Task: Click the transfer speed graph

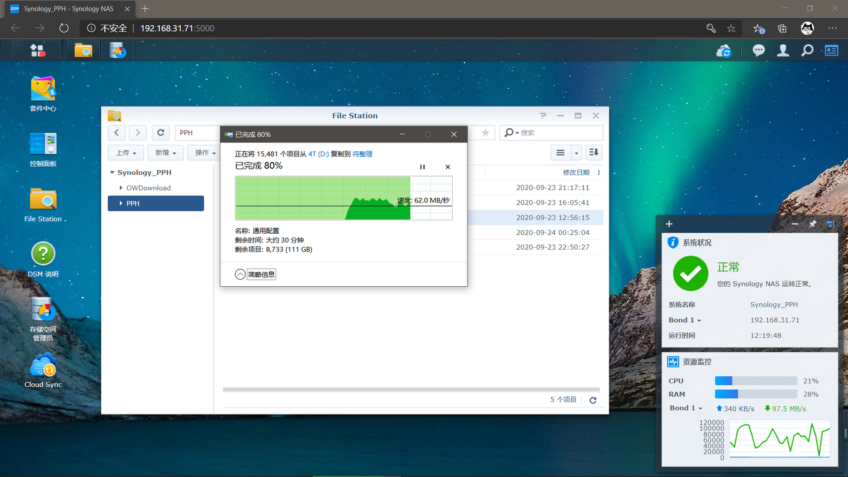Action: [343, 198]
